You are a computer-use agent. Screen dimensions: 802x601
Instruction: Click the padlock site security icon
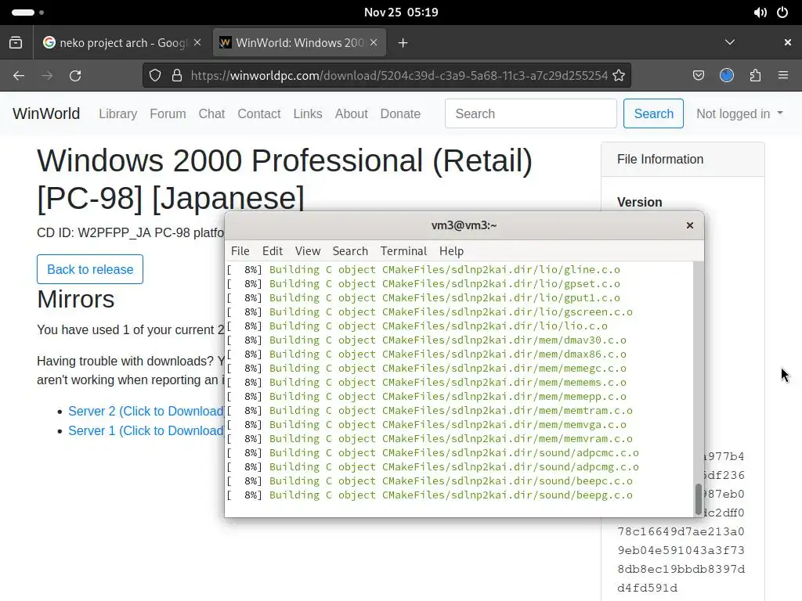click(x=177, y=76)
